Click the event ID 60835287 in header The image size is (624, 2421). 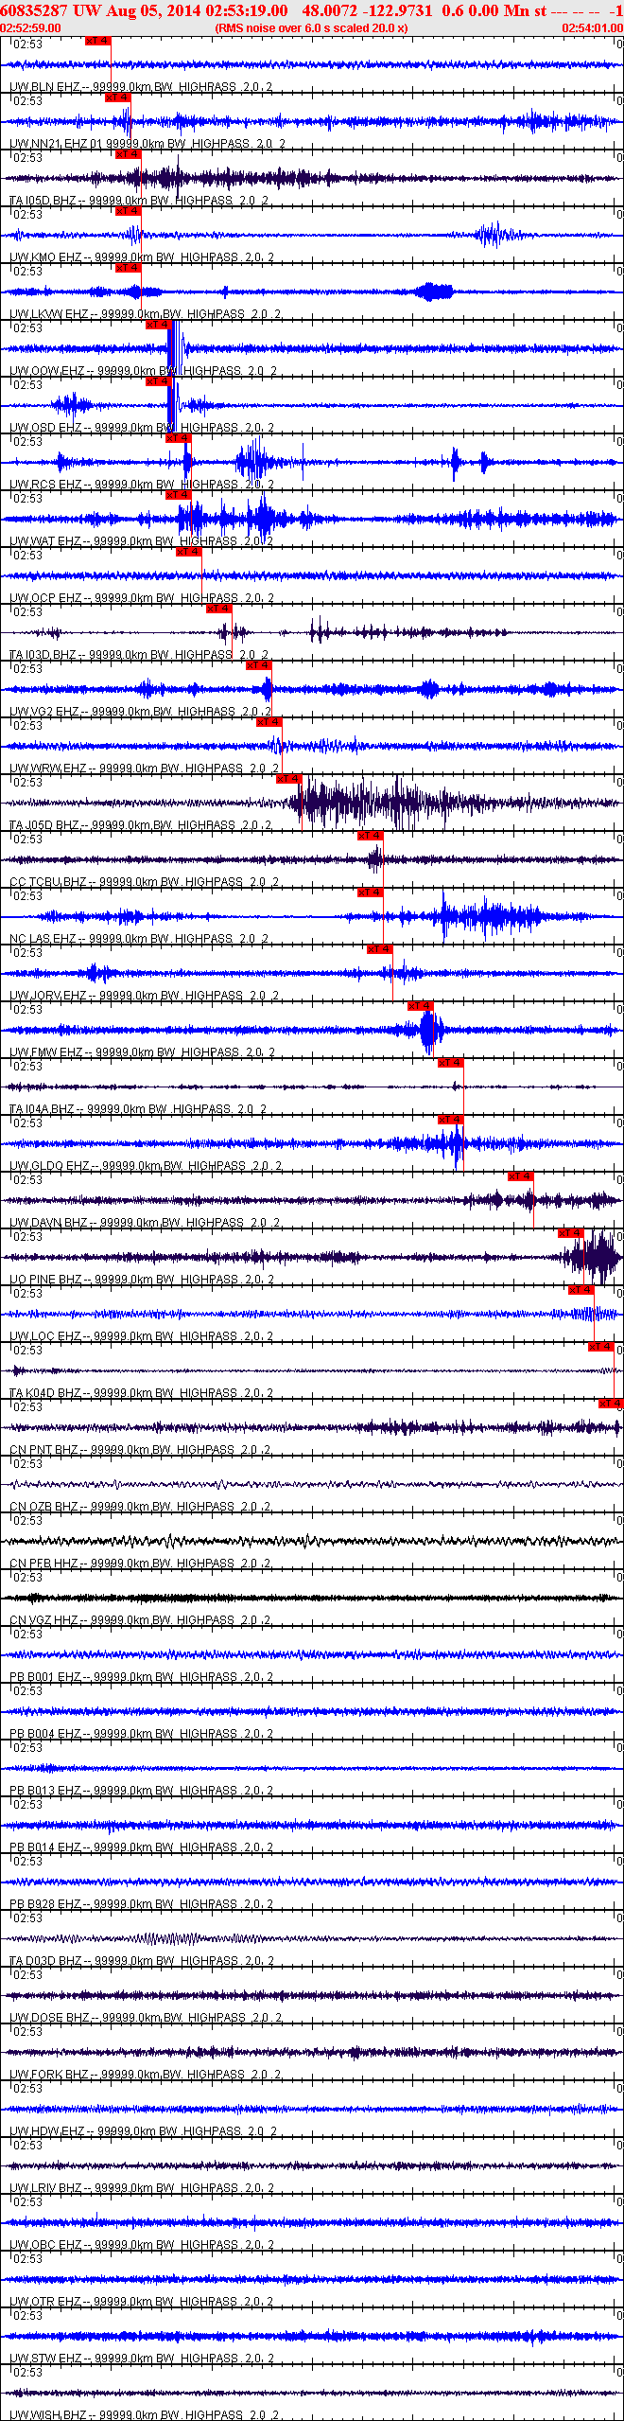[x=35, y=10]
